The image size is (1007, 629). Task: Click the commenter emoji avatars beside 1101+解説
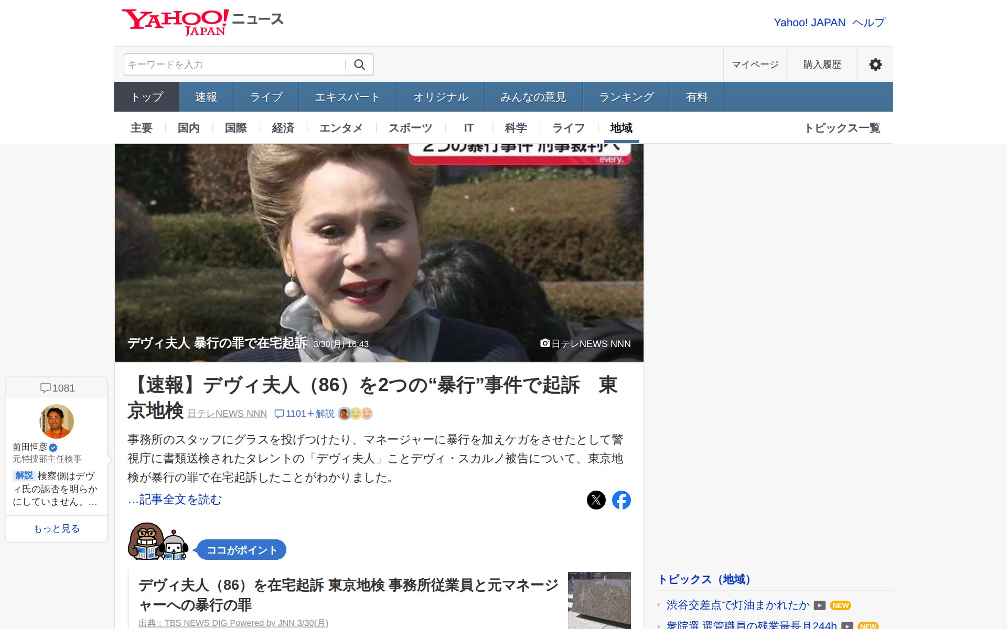tap(356, 414)
